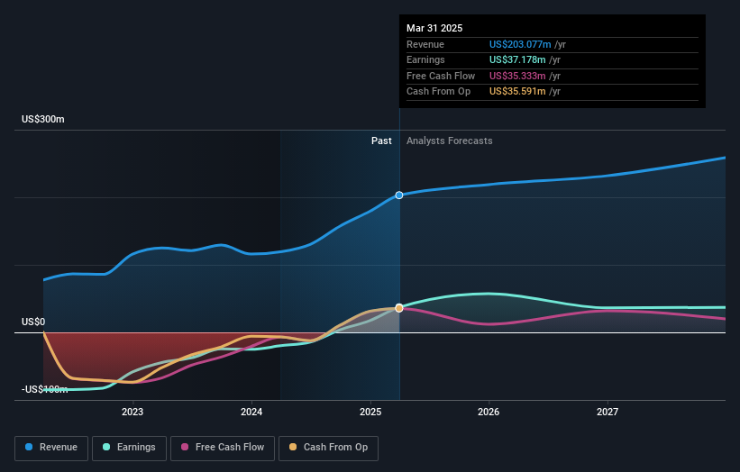The height and width of the screenshot is (472, 740).
Task: Click the Analysts Forecasts label
Action: pos(449,141)
